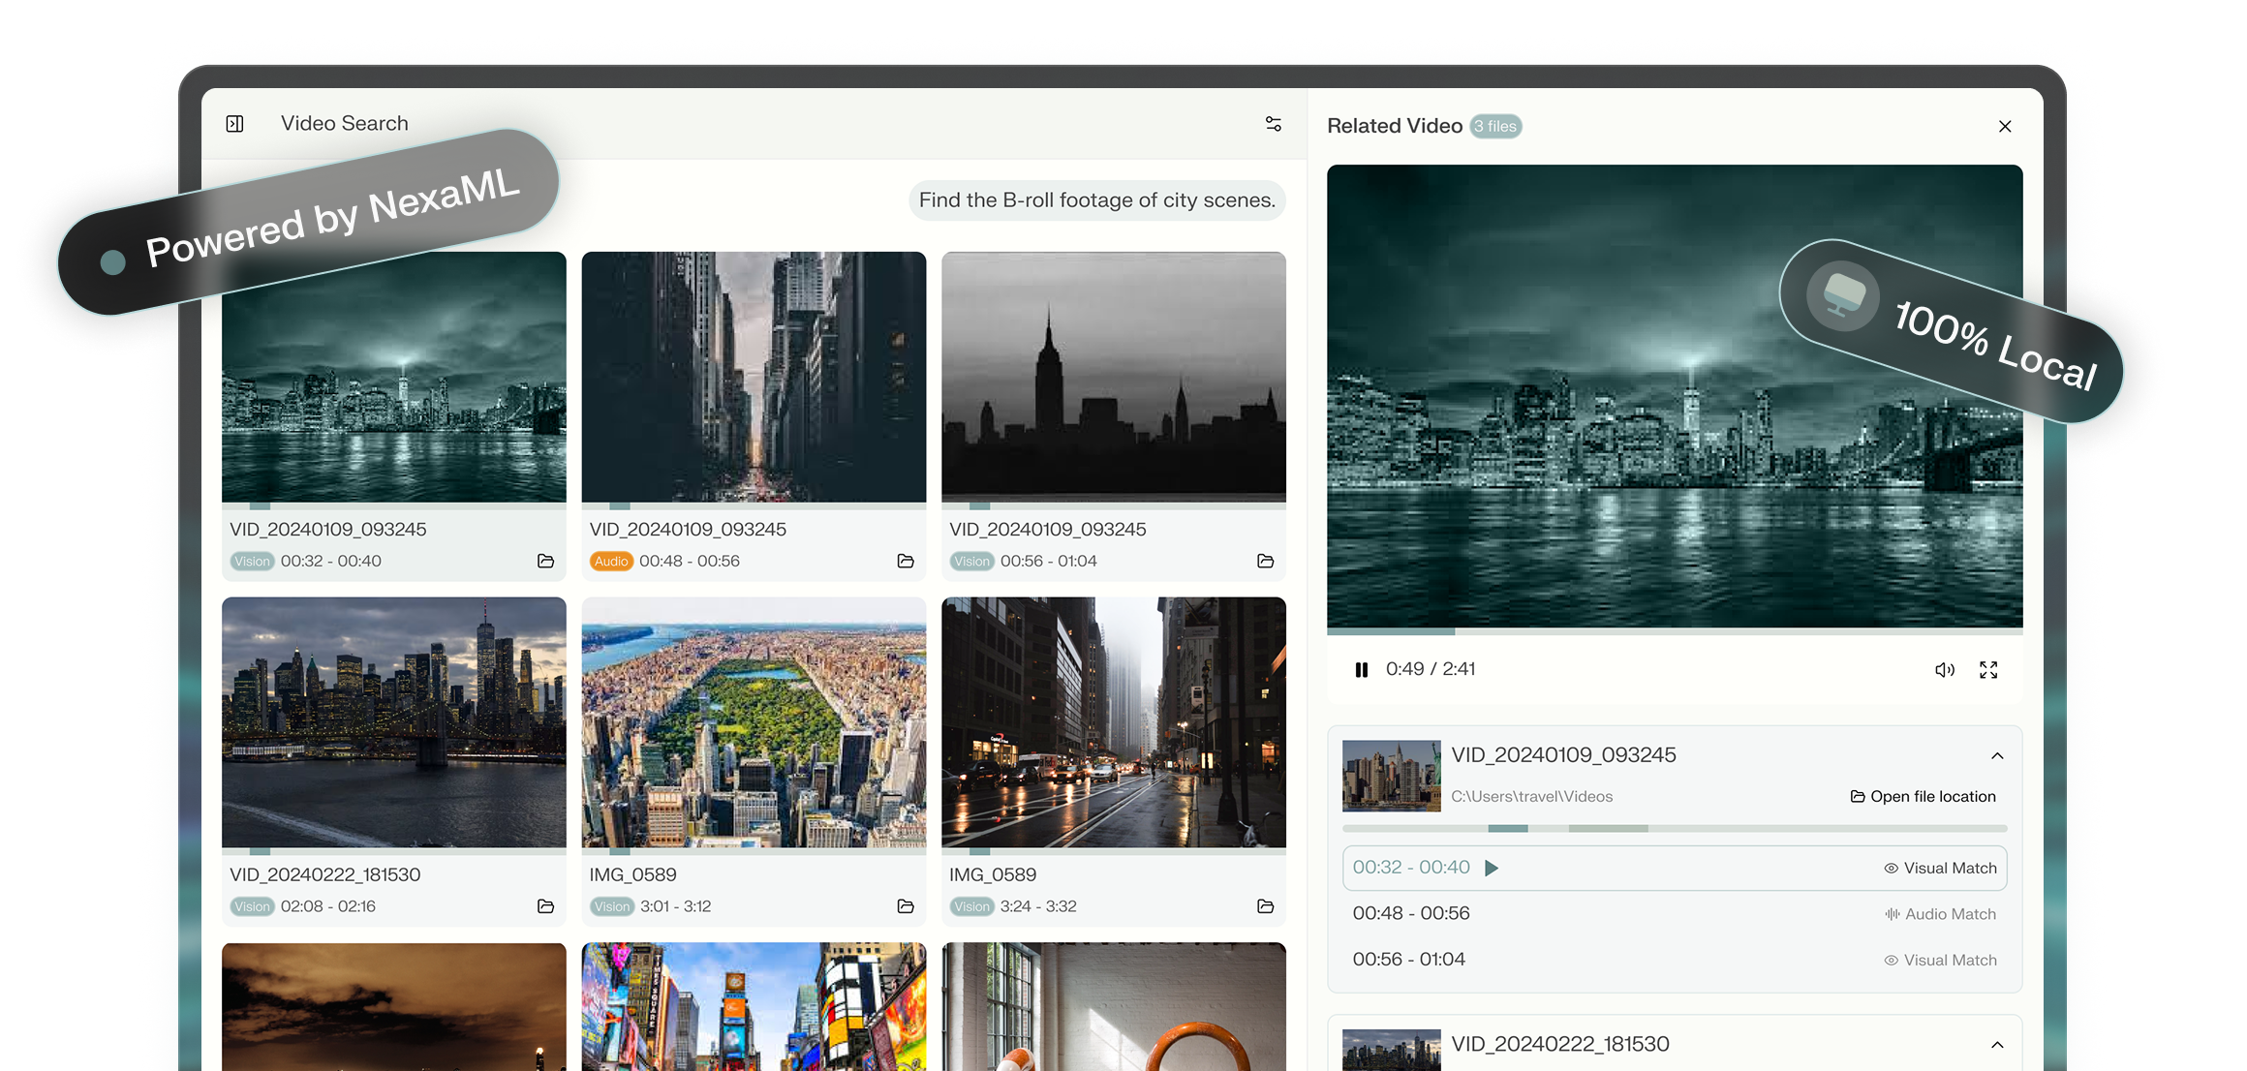Image resolution: width=2247 pixels, height=1071 pixels.
Task: Toggle the sidebar panel icon
Action: click(x=234, y=124)
